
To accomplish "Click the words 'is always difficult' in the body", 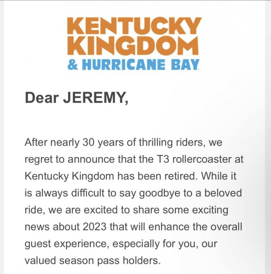I will coord(65,193).
